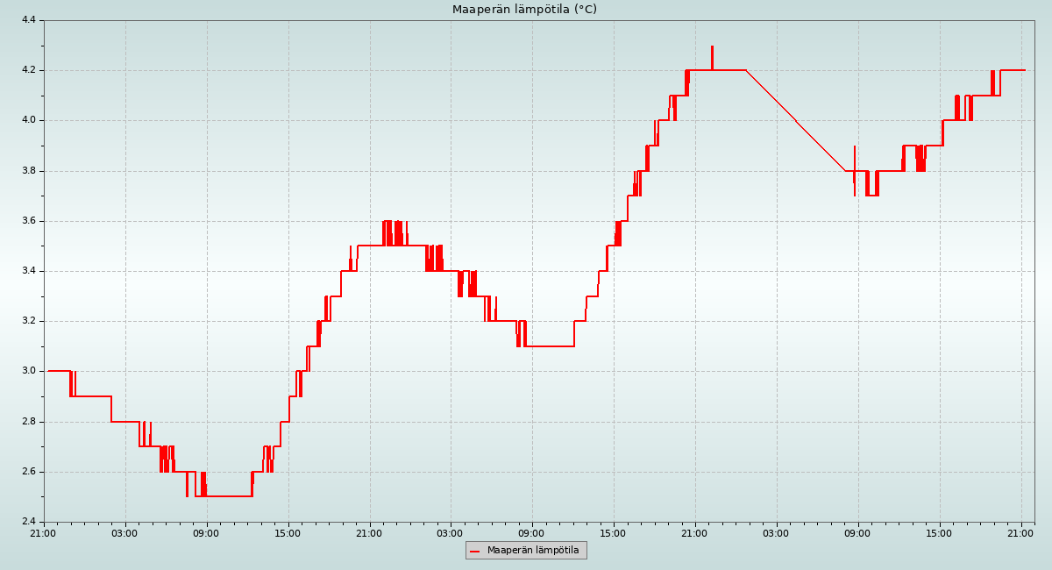Select the 4.2 y-axis label
The image size is (1052, 570).
pos(26,70)
